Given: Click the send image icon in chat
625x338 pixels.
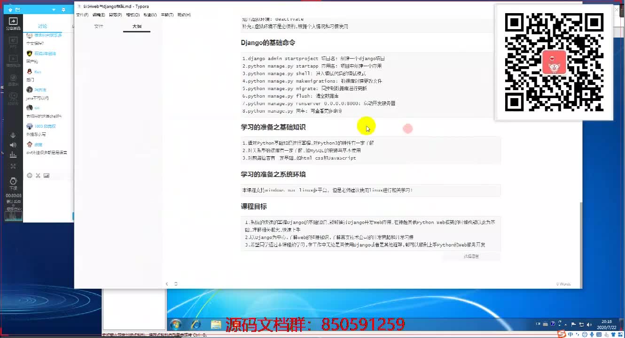Looking at the screenshot, I should click(47, 176).
